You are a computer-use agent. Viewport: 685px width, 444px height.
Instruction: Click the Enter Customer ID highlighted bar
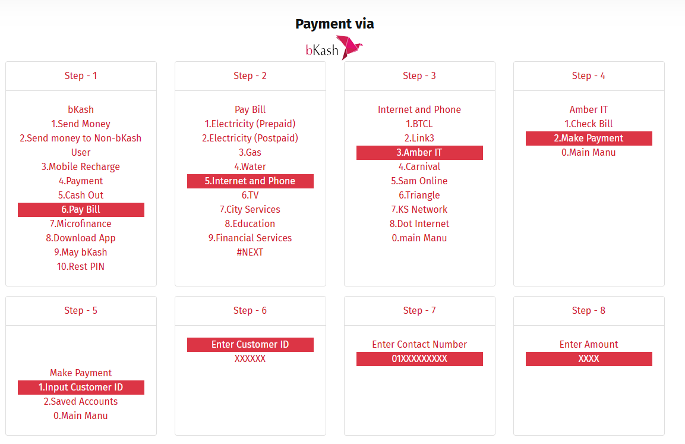pyautogui.click(x=250, y=345)
